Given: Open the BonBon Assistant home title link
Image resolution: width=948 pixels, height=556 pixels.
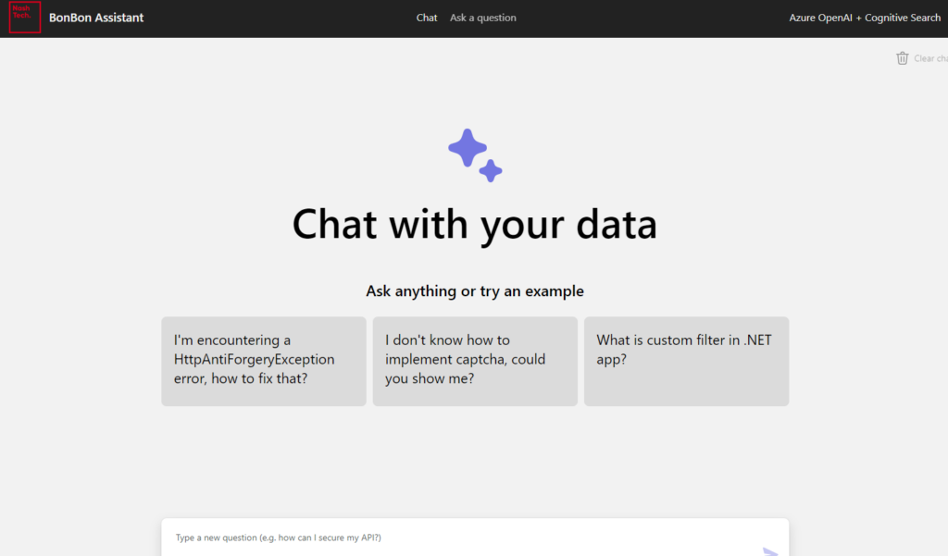Looking at the screenshot, I should pyautogui.click(x=96, y=18).
